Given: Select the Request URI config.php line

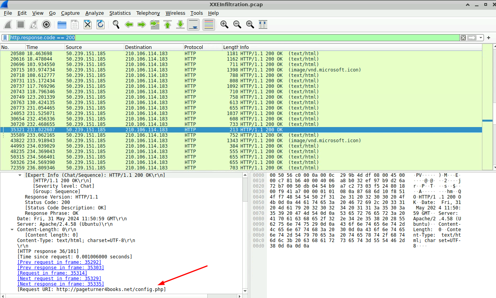Looking at the screenshot, I should pos(92,289).
